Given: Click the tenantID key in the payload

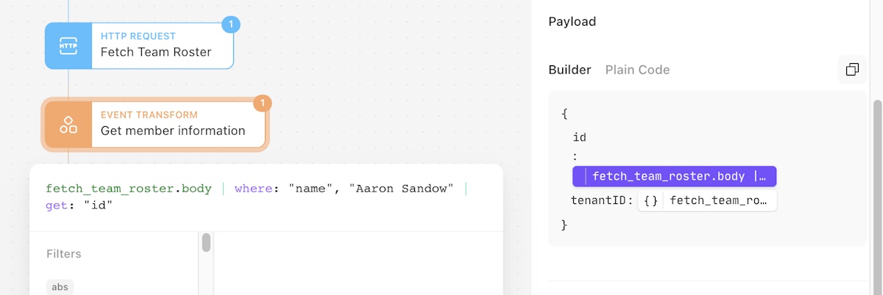Looking at the screenshot, I should pyautogui.click(x=600, y=200).
